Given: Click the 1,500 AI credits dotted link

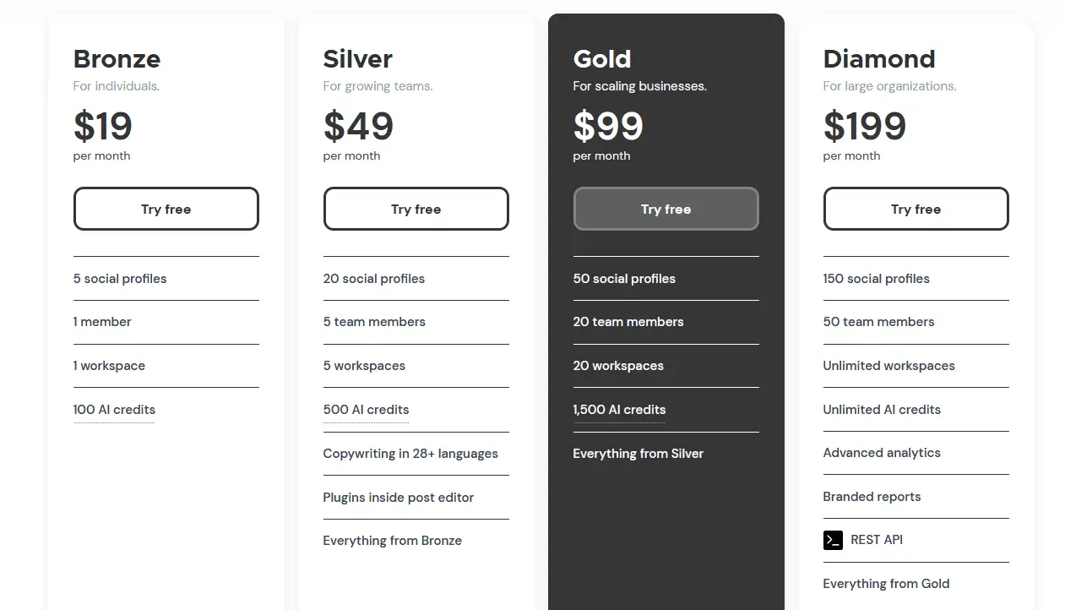Looking at the screenshot, I should (619, 410).
